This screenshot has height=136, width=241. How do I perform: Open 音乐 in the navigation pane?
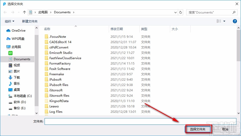click(14, 83)
